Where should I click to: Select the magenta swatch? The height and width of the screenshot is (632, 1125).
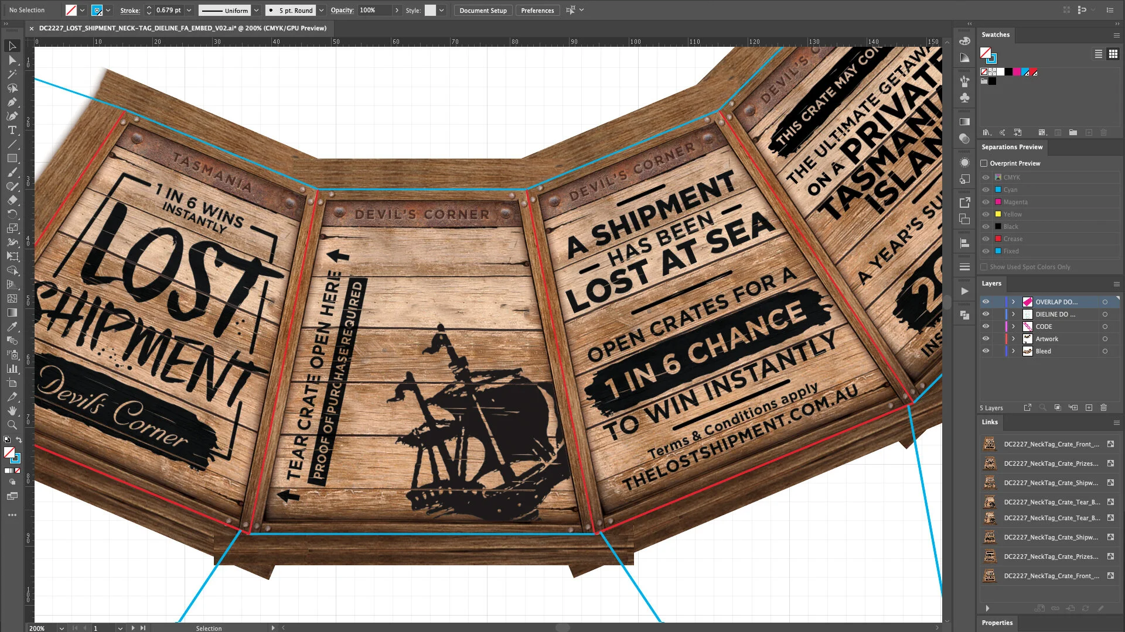(x=1017, y=72)
